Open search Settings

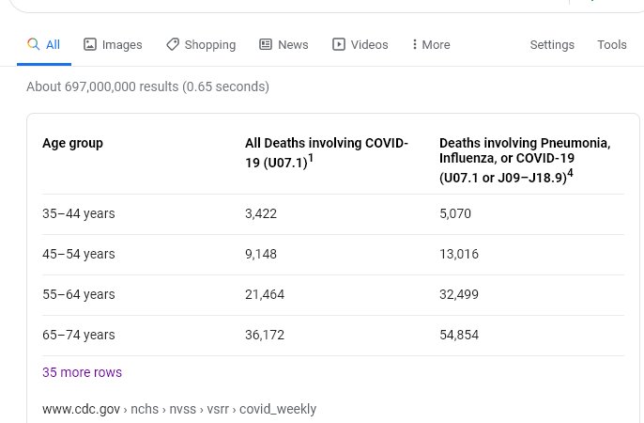[x=552, y=44]
